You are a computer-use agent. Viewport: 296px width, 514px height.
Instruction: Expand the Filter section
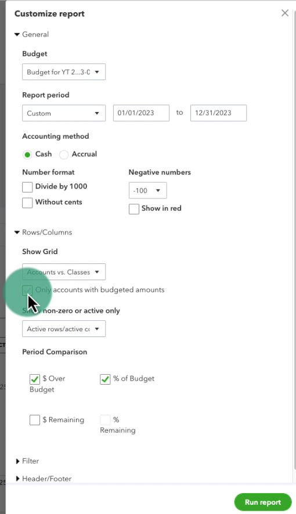(27, 461)
